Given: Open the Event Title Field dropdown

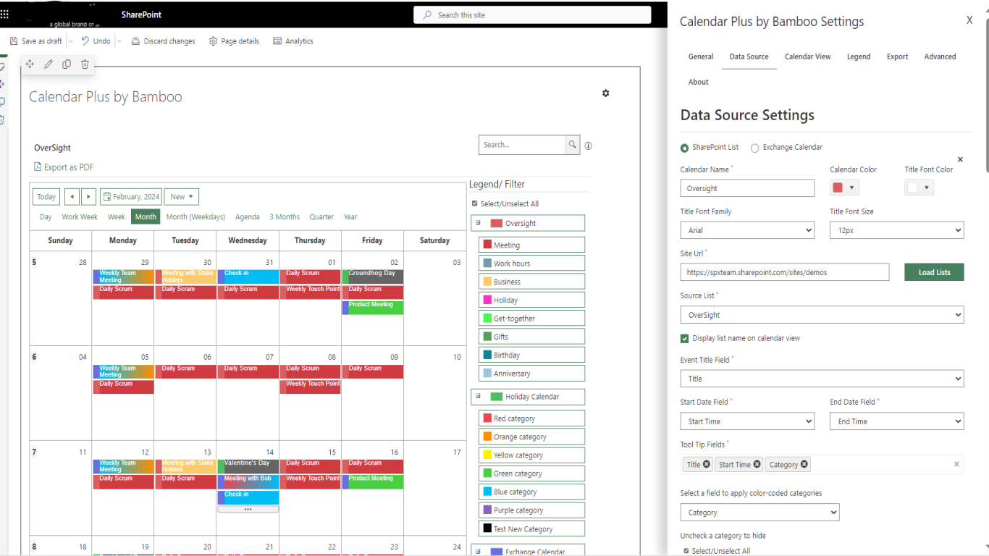Looking at the screenshot, I should 822,379.
